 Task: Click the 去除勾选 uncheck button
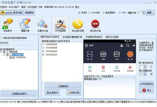tap(74, 93)
